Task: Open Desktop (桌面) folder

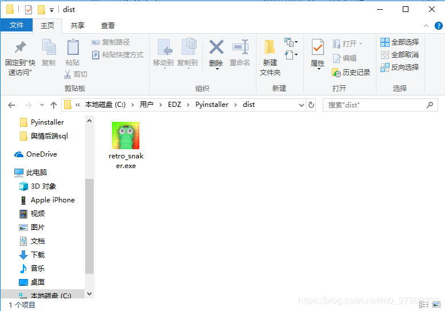Action: tap(32, 282)
